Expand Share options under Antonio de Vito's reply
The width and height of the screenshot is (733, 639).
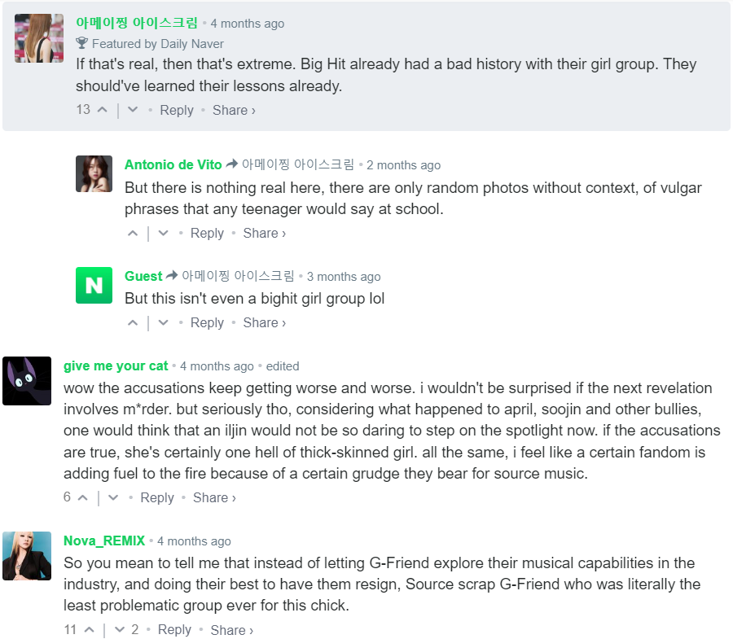pyautogui.click(x=264, y=233)
